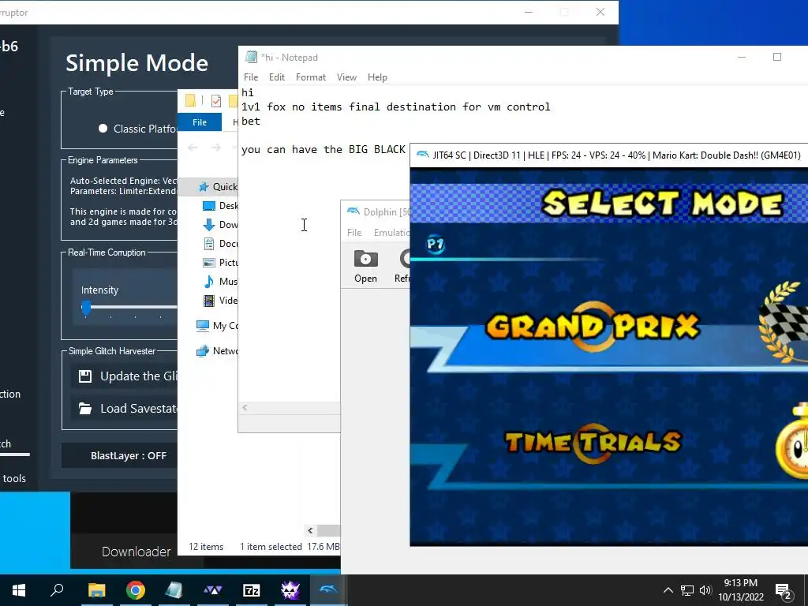
Task: Open File Explorer from taskbar
Action: [x=96, y=590]
